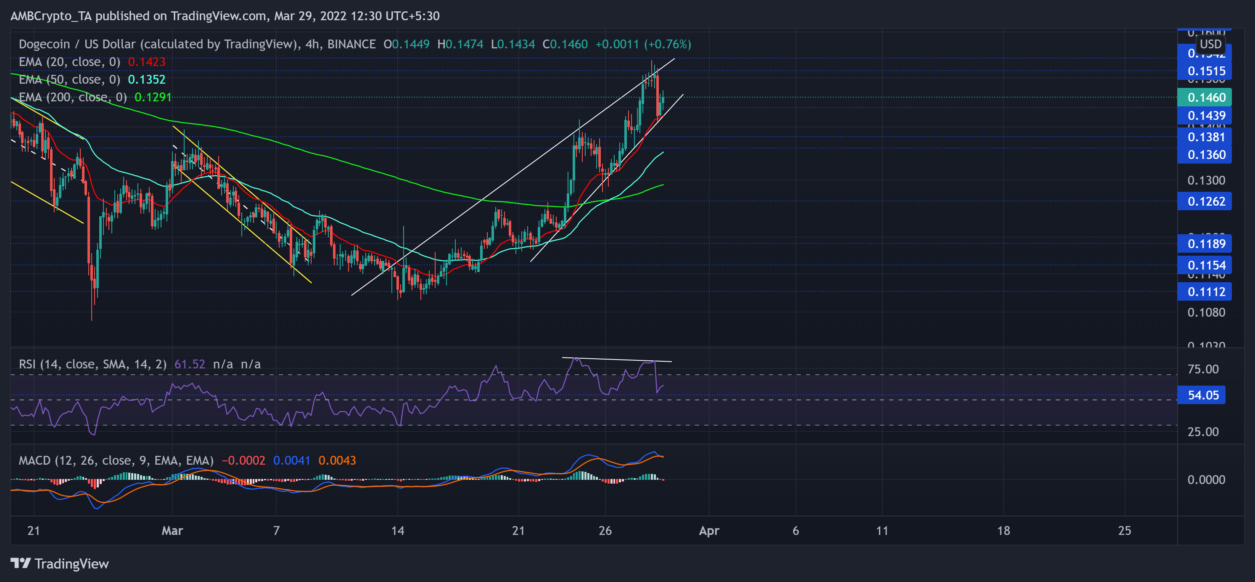This screenshot has width=1255, height=582.
Task: Click the 0.1189 price level label
Action: point(1206,244)
